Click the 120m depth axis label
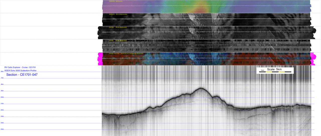 2,110
